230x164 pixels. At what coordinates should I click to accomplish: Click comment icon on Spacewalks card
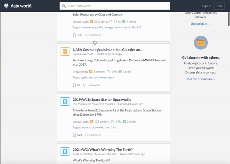click(x=87, y=135)
